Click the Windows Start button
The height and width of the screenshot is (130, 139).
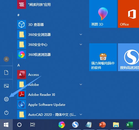tap(6, 125)
